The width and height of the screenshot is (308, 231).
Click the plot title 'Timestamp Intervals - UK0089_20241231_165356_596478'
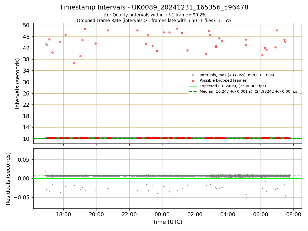point(154,7)
